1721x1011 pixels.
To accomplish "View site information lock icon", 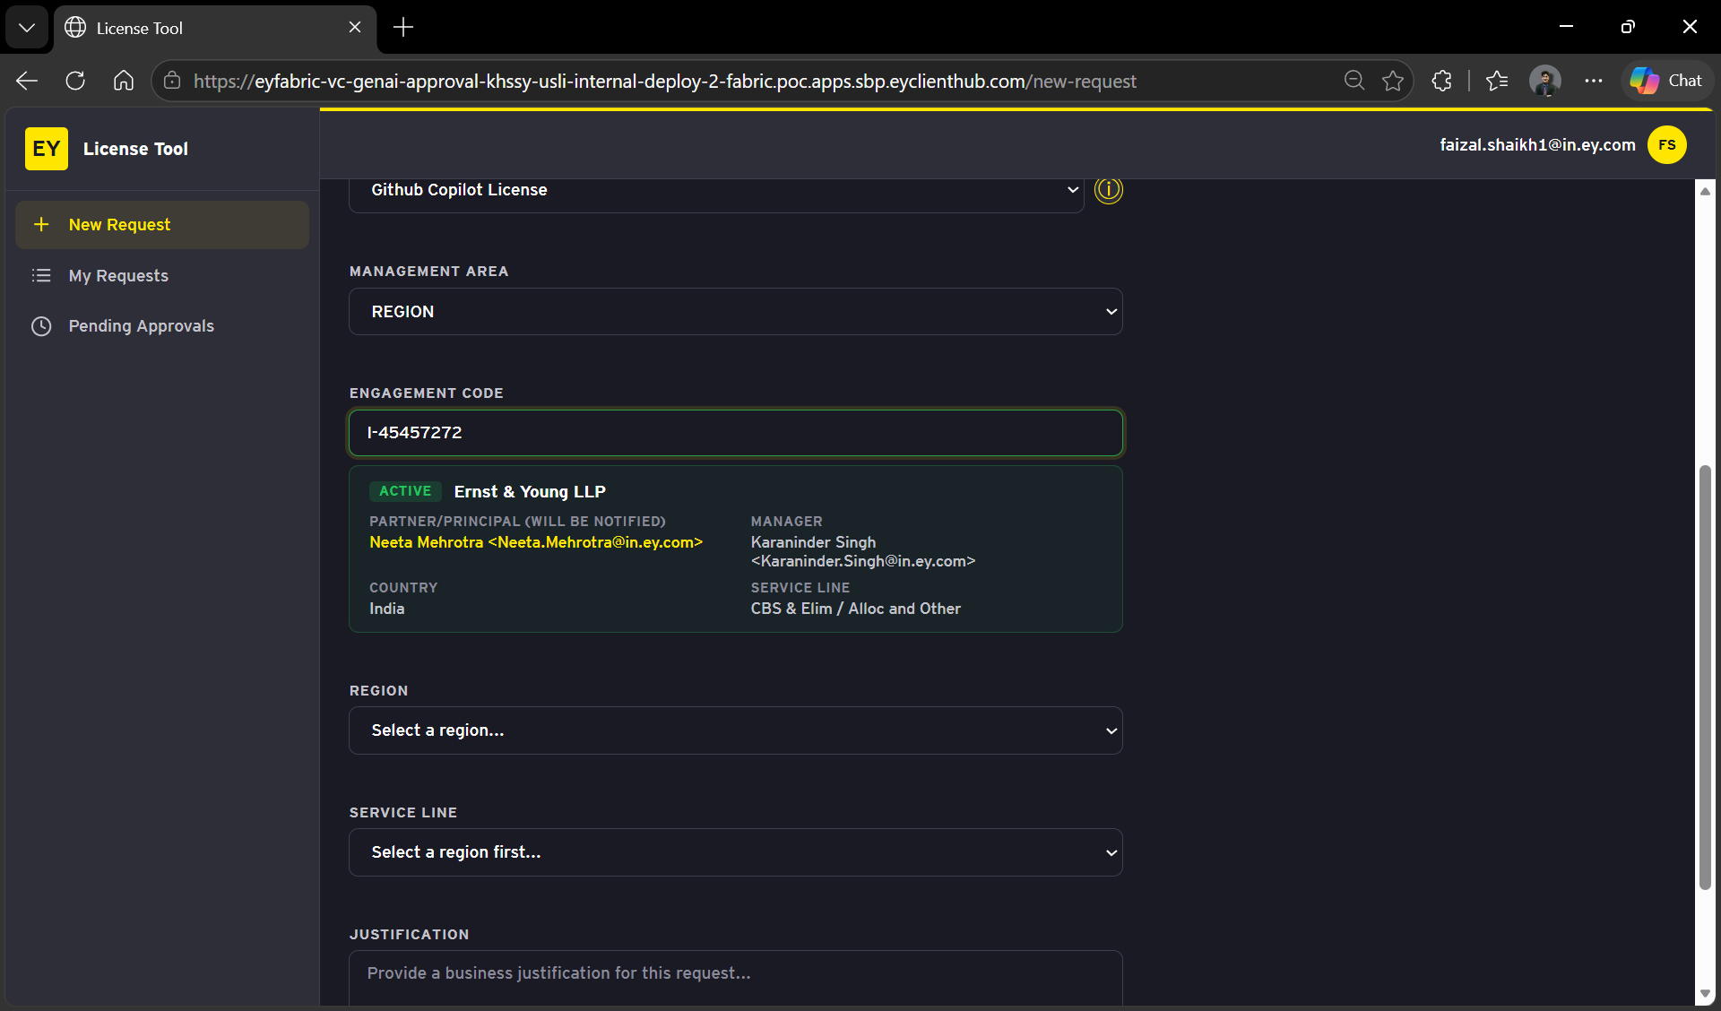I will click(172, 81).
